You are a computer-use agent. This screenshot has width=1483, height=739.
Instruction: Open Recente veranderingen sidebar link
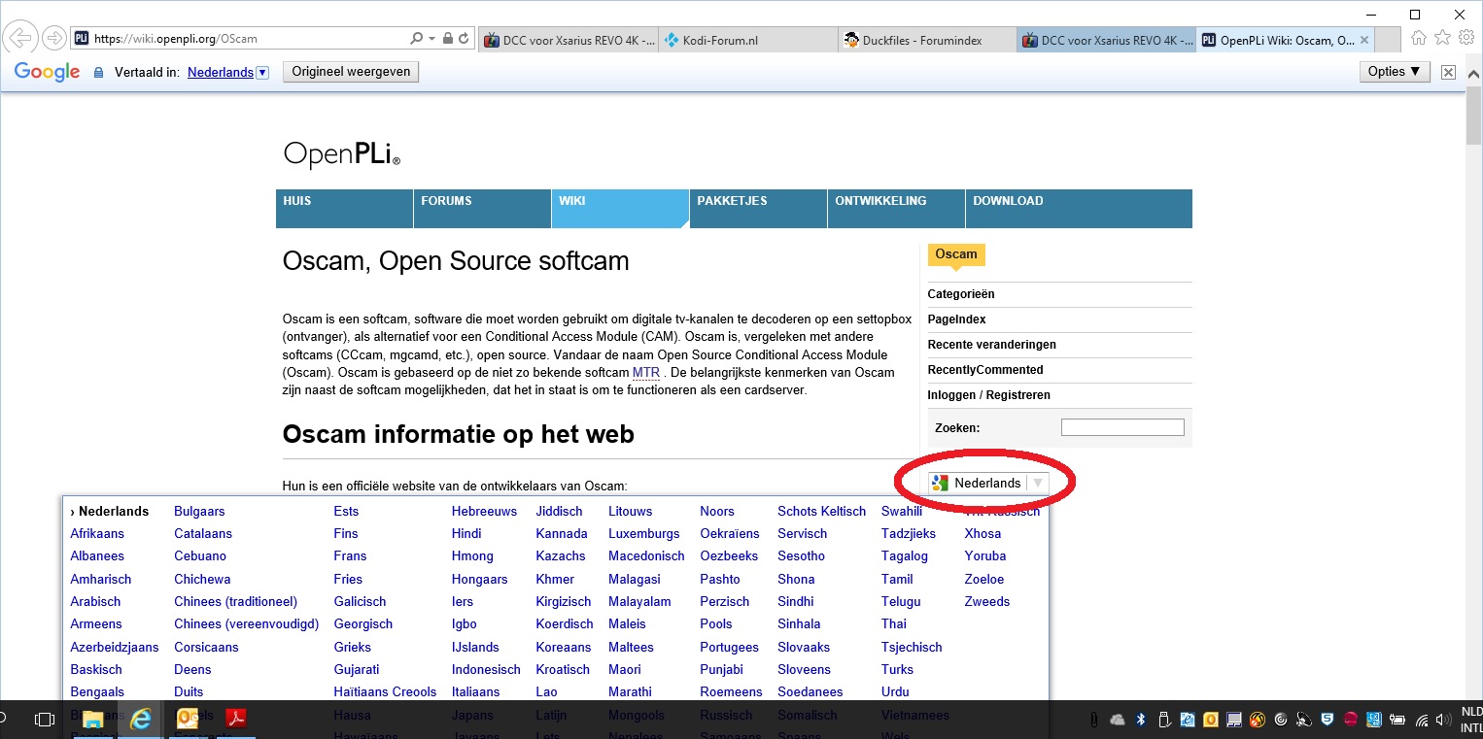coord(991,345)
